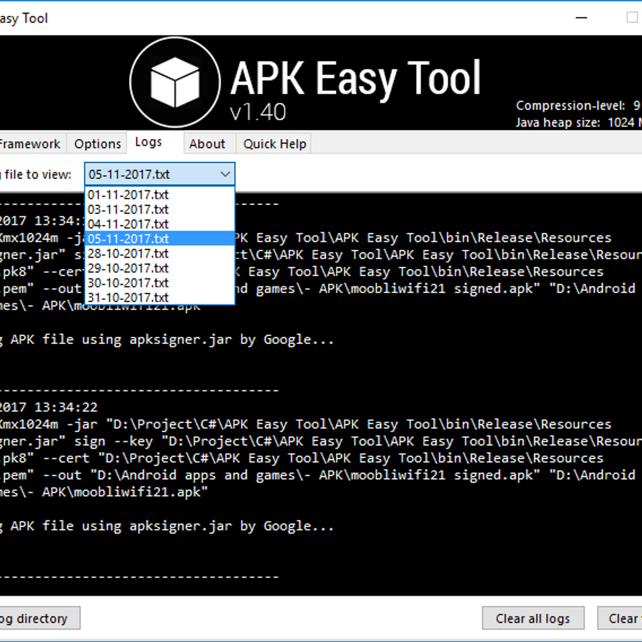This screenshot has width=642, height=642.
Task: Select highlighted 05-11-2017.txt list entry
Action: click(x=160, y=239)
